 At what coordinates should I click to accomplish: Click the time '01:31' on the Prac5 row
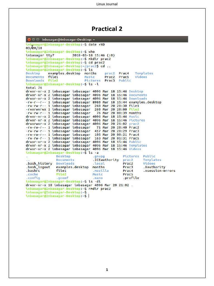[x=122, y=139]
